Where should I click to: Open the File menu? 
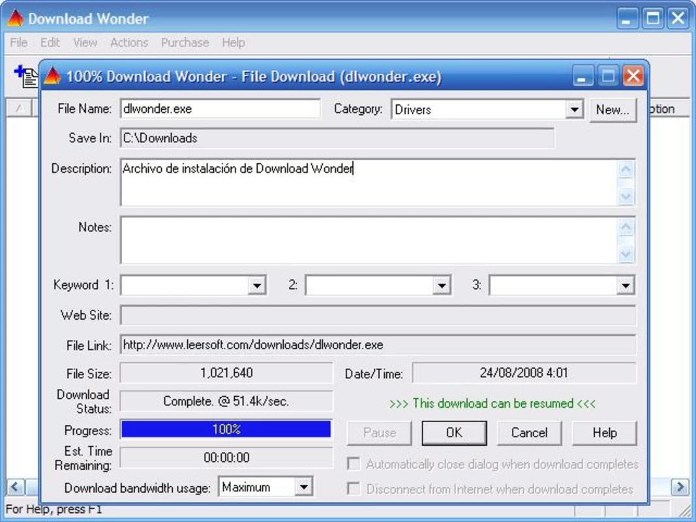click(19, 42)
